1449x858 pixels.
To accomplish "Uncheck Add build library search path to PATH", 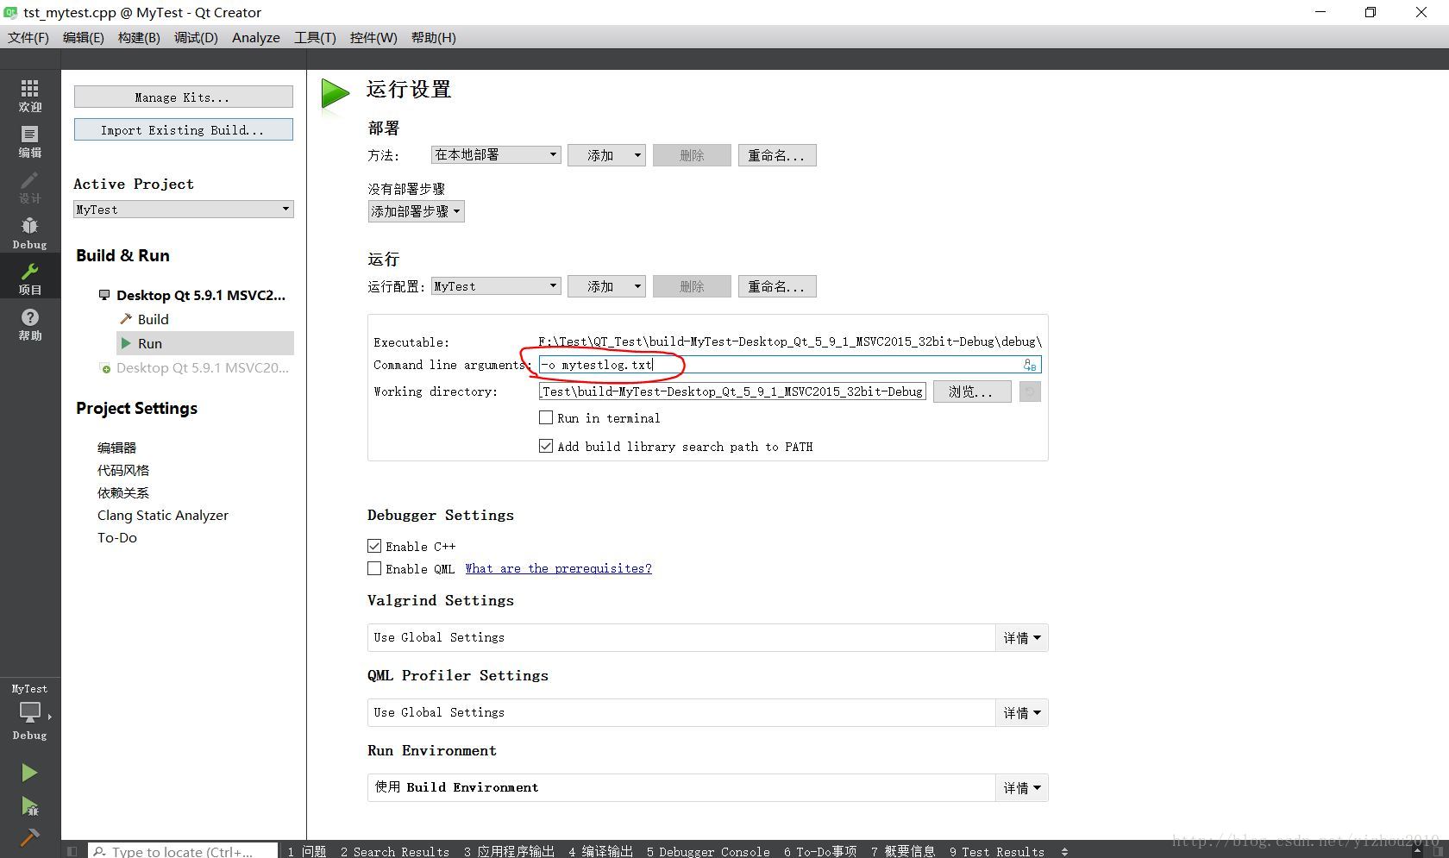I will coord(546,446).
